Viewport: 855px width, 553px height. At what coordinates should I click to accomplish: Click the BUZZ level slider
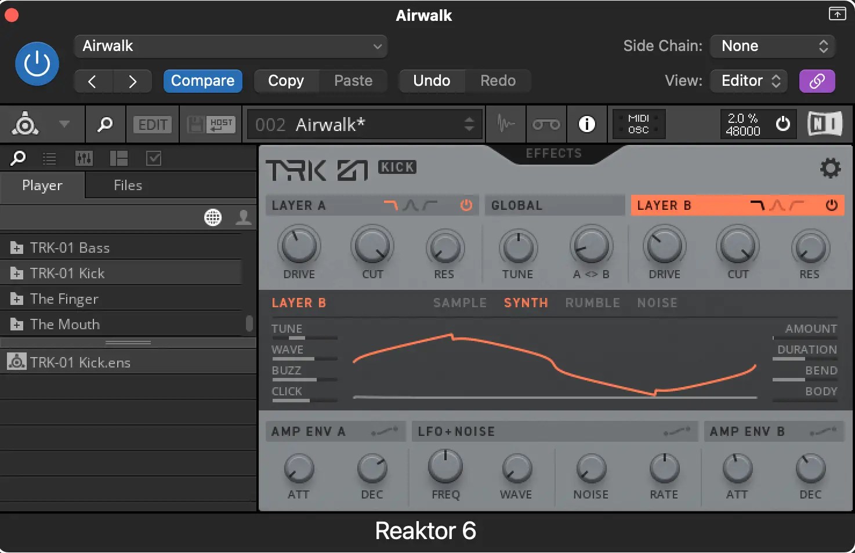(x=304, y=380)
